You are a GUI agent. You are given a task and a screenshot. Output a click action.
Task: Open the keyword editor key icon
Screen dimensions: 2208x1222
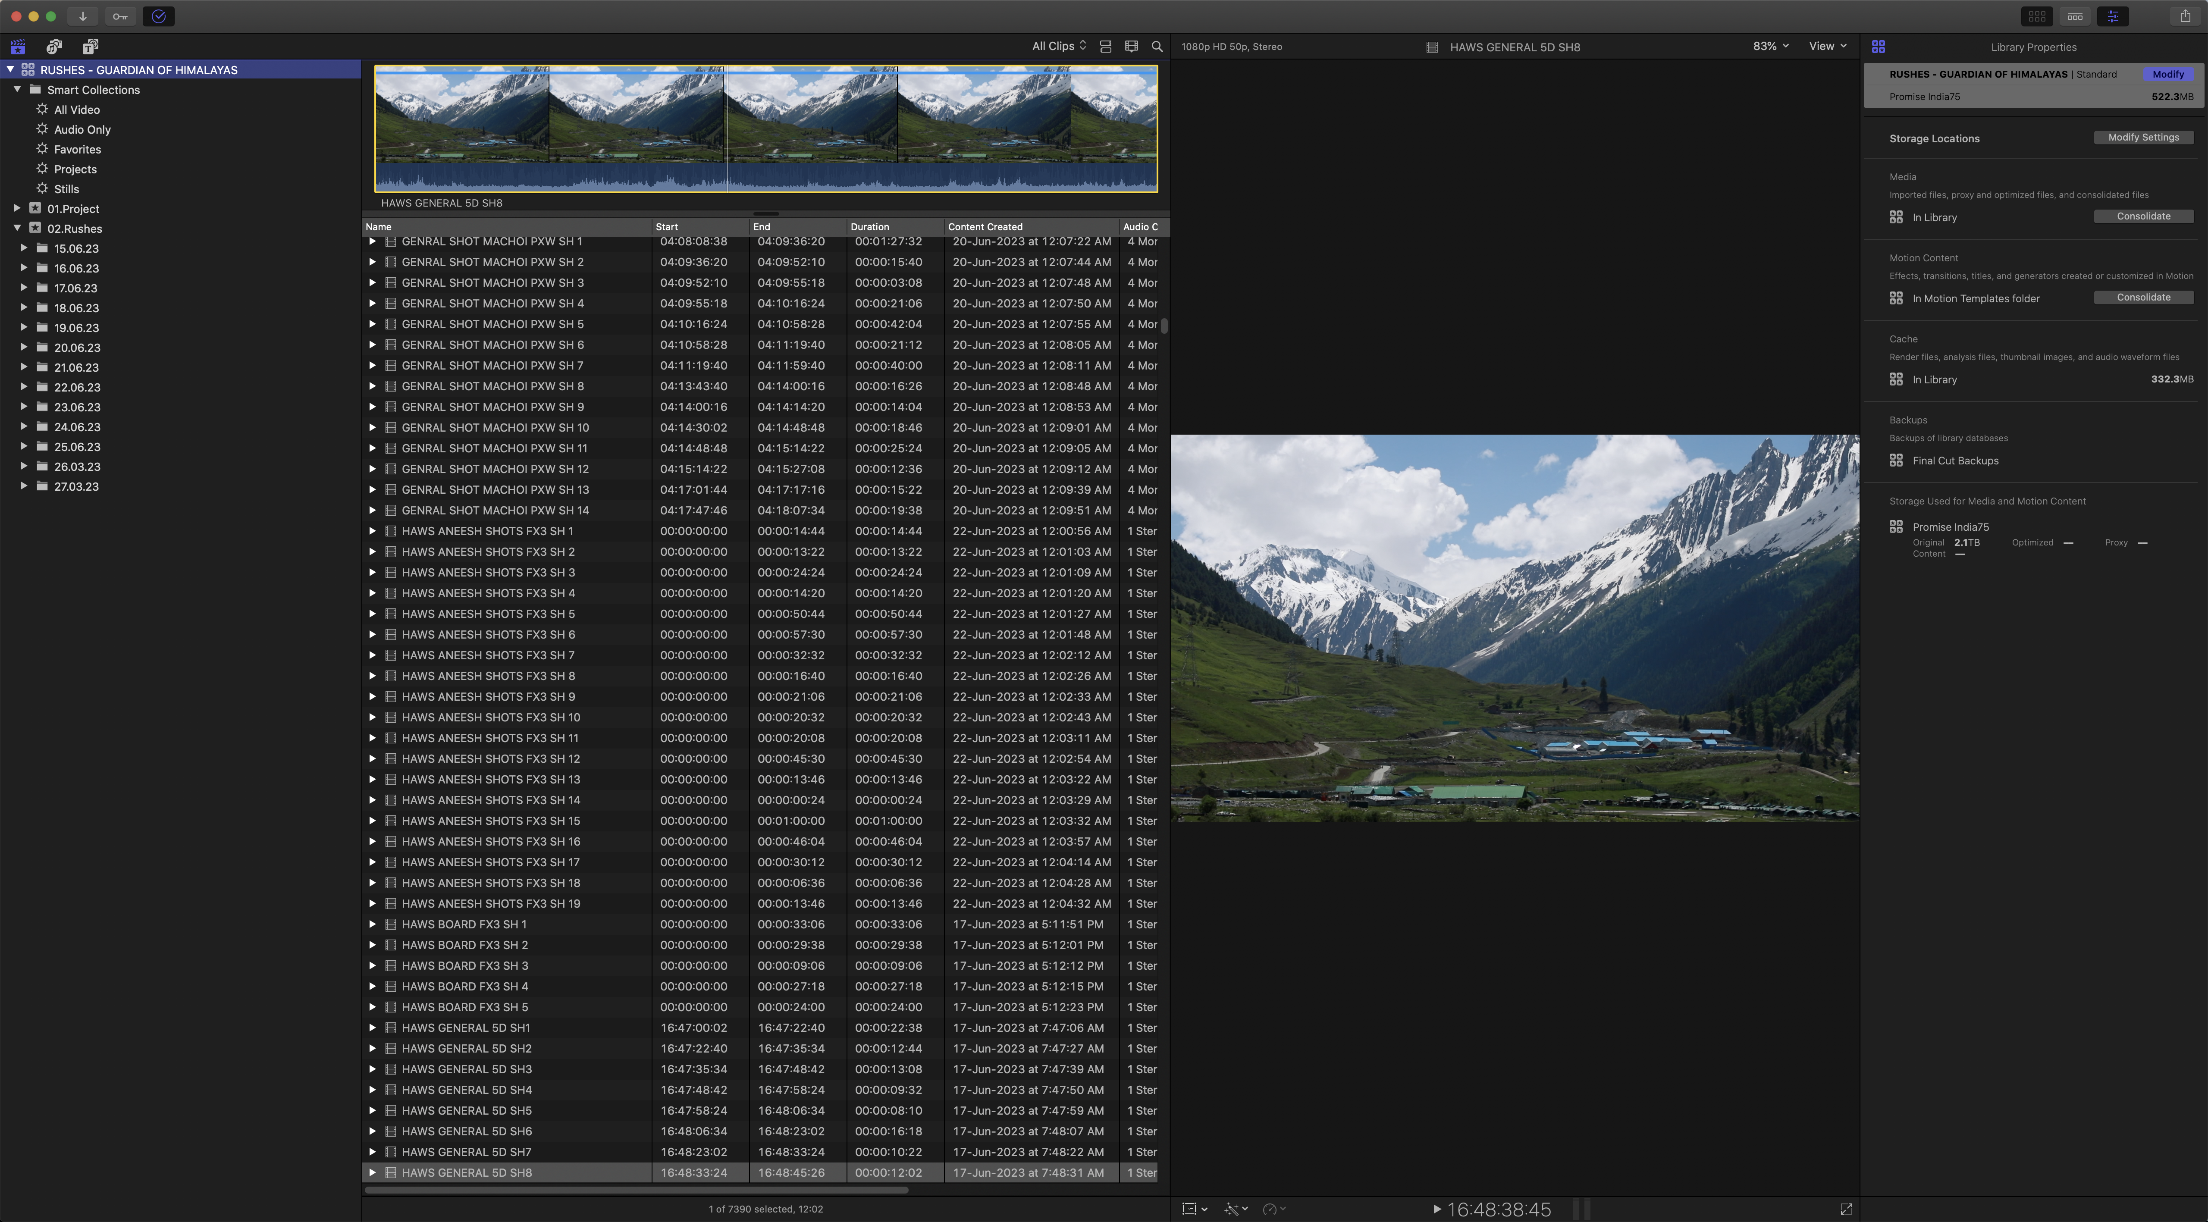tap(120, 16)
